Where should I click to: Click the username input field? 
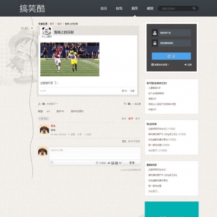[x=174, y=33]
